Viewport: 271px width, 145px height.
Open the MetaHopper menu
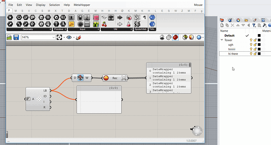[x=82, y=5]
